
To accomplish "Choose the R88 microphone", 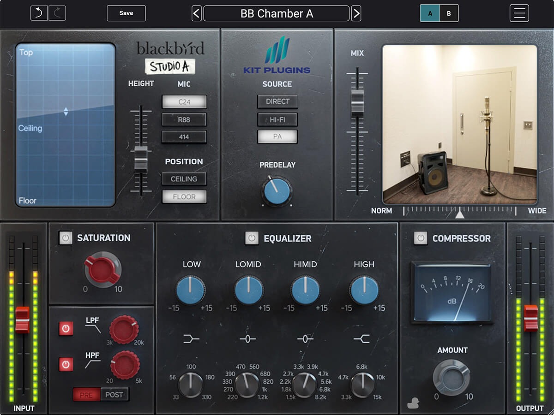I will 184,119.
